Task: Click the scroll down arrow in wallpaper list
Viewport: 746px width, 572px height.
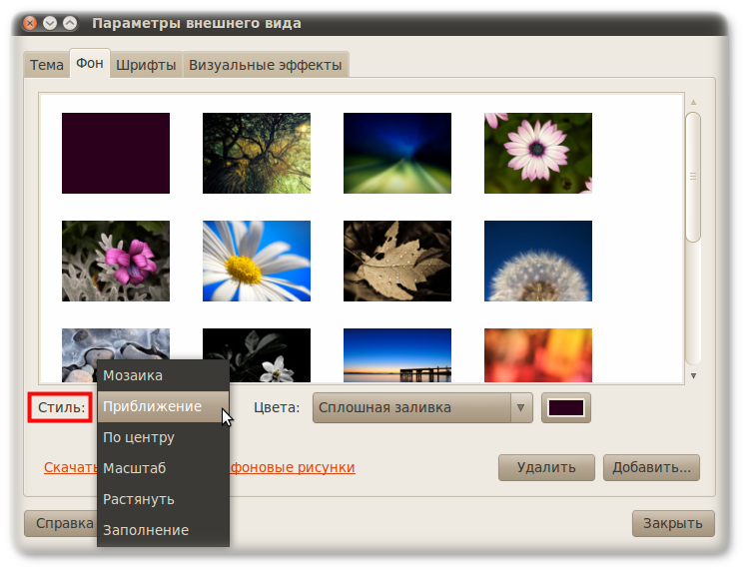Action: click(x=693, y=376)
